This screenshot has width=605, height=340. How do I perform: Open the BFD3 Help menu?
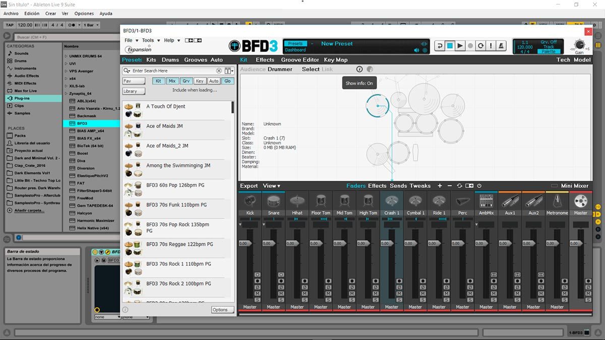click(171, 40)
